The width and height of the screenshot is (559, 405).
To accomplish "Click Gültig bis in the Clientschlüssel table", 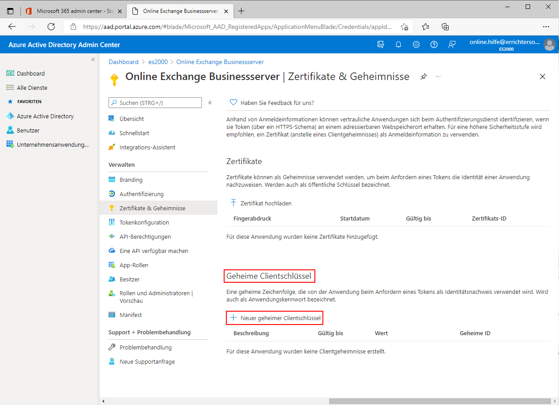I will coord(330,333).
